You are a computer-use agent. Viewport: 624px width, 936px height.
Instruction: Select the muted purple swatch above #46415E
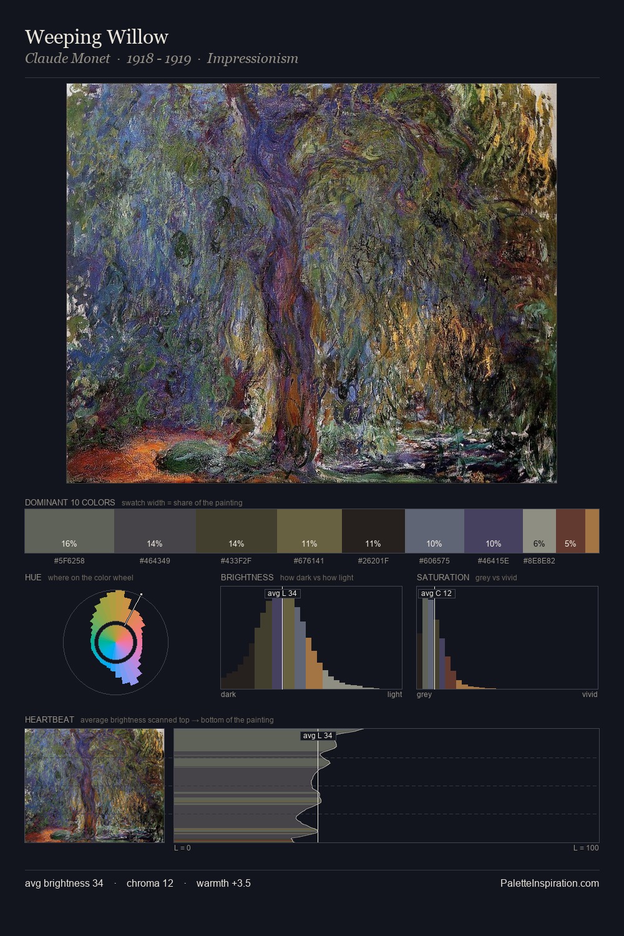494,531
